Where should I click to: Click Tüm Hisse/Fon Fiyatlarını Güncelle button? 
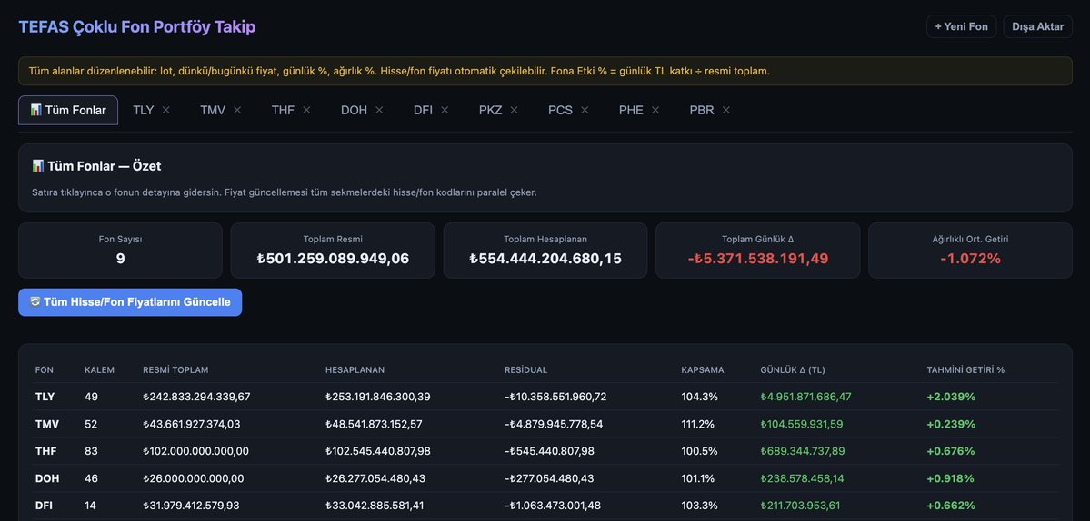(x=130, y=302)
